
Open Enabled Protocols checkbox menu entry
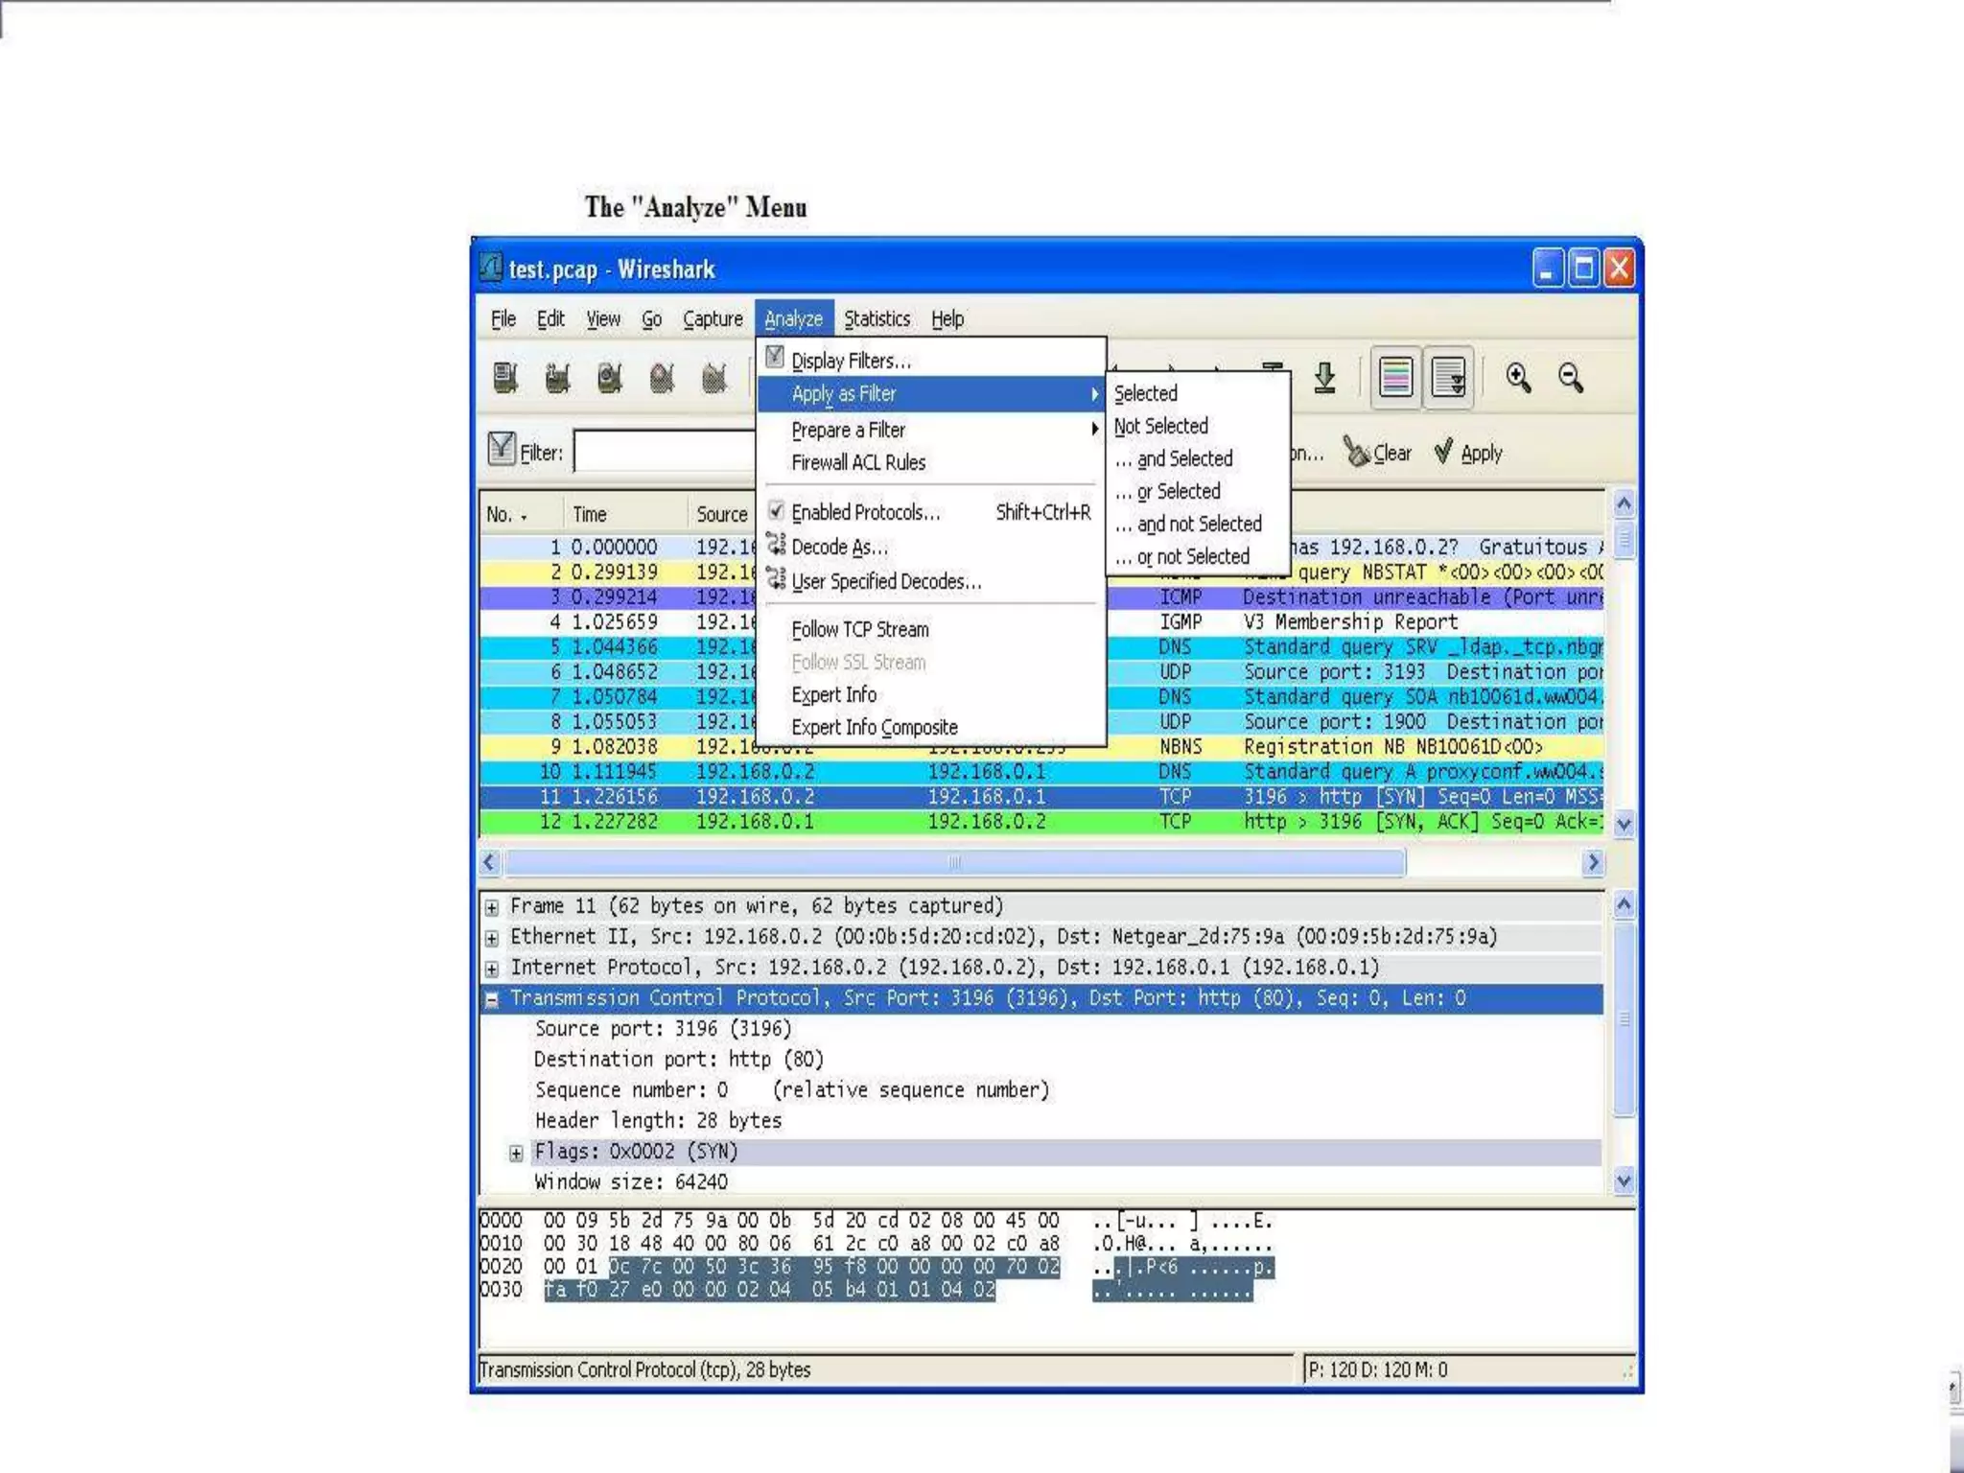click(865, 512)
